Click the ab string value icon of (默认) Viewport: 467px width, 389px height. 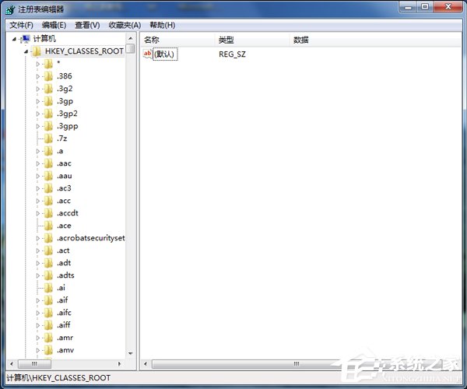pos(148,54)
